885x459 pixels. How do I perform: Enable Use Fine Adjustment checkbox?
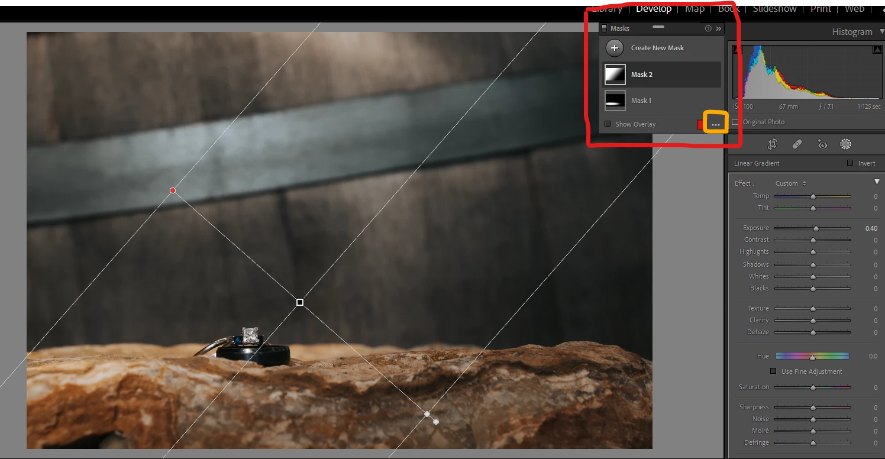pos(773,371)
